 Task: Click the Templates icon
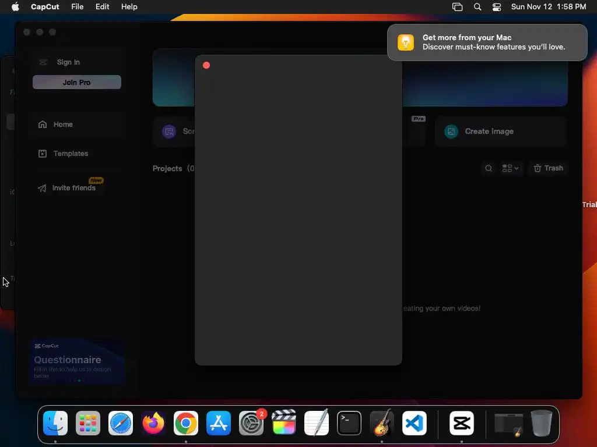43,154
